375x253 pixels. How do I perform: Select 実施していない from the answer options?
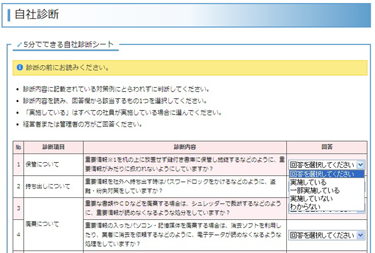click(x=311, y=199)
